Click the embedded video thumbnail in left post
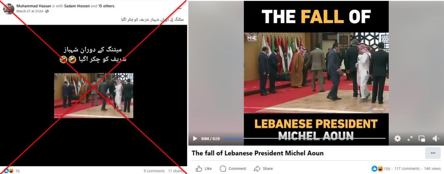 pos(94,96)
